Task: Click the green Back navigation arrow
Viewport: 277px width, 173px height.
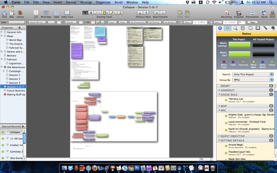Action: pyautogui.click(x=157, y=13)
